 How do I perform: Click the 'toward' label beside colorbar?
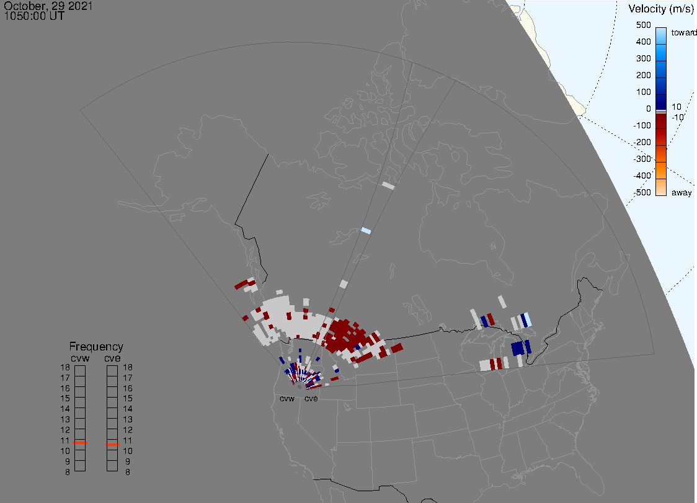(683, 32)
